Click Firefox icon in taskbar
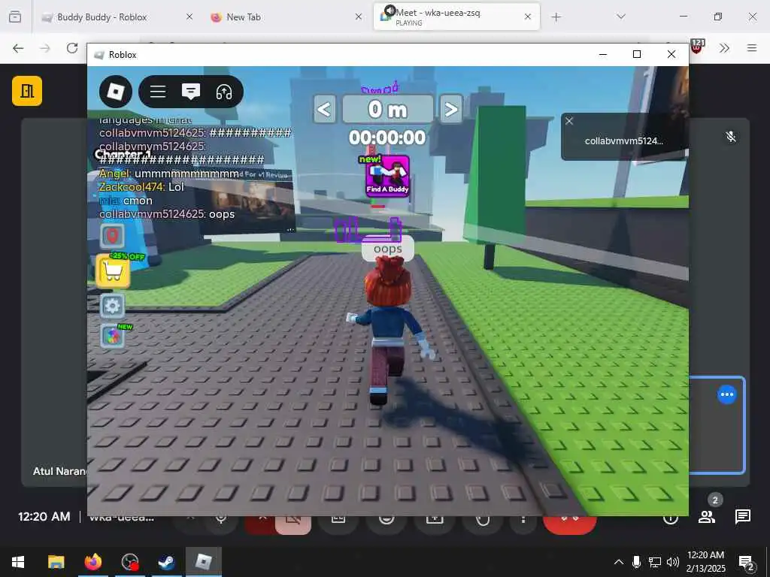Viewport: 770px width, 577px height. click(x=92, y=562)
